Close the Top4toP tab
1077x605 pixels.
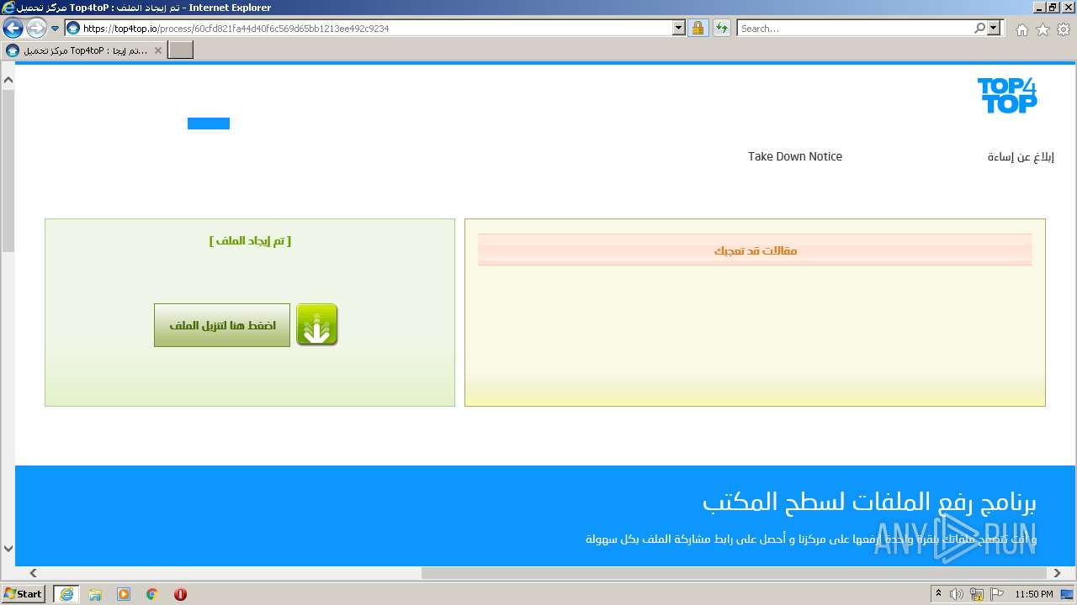point(157,50)
